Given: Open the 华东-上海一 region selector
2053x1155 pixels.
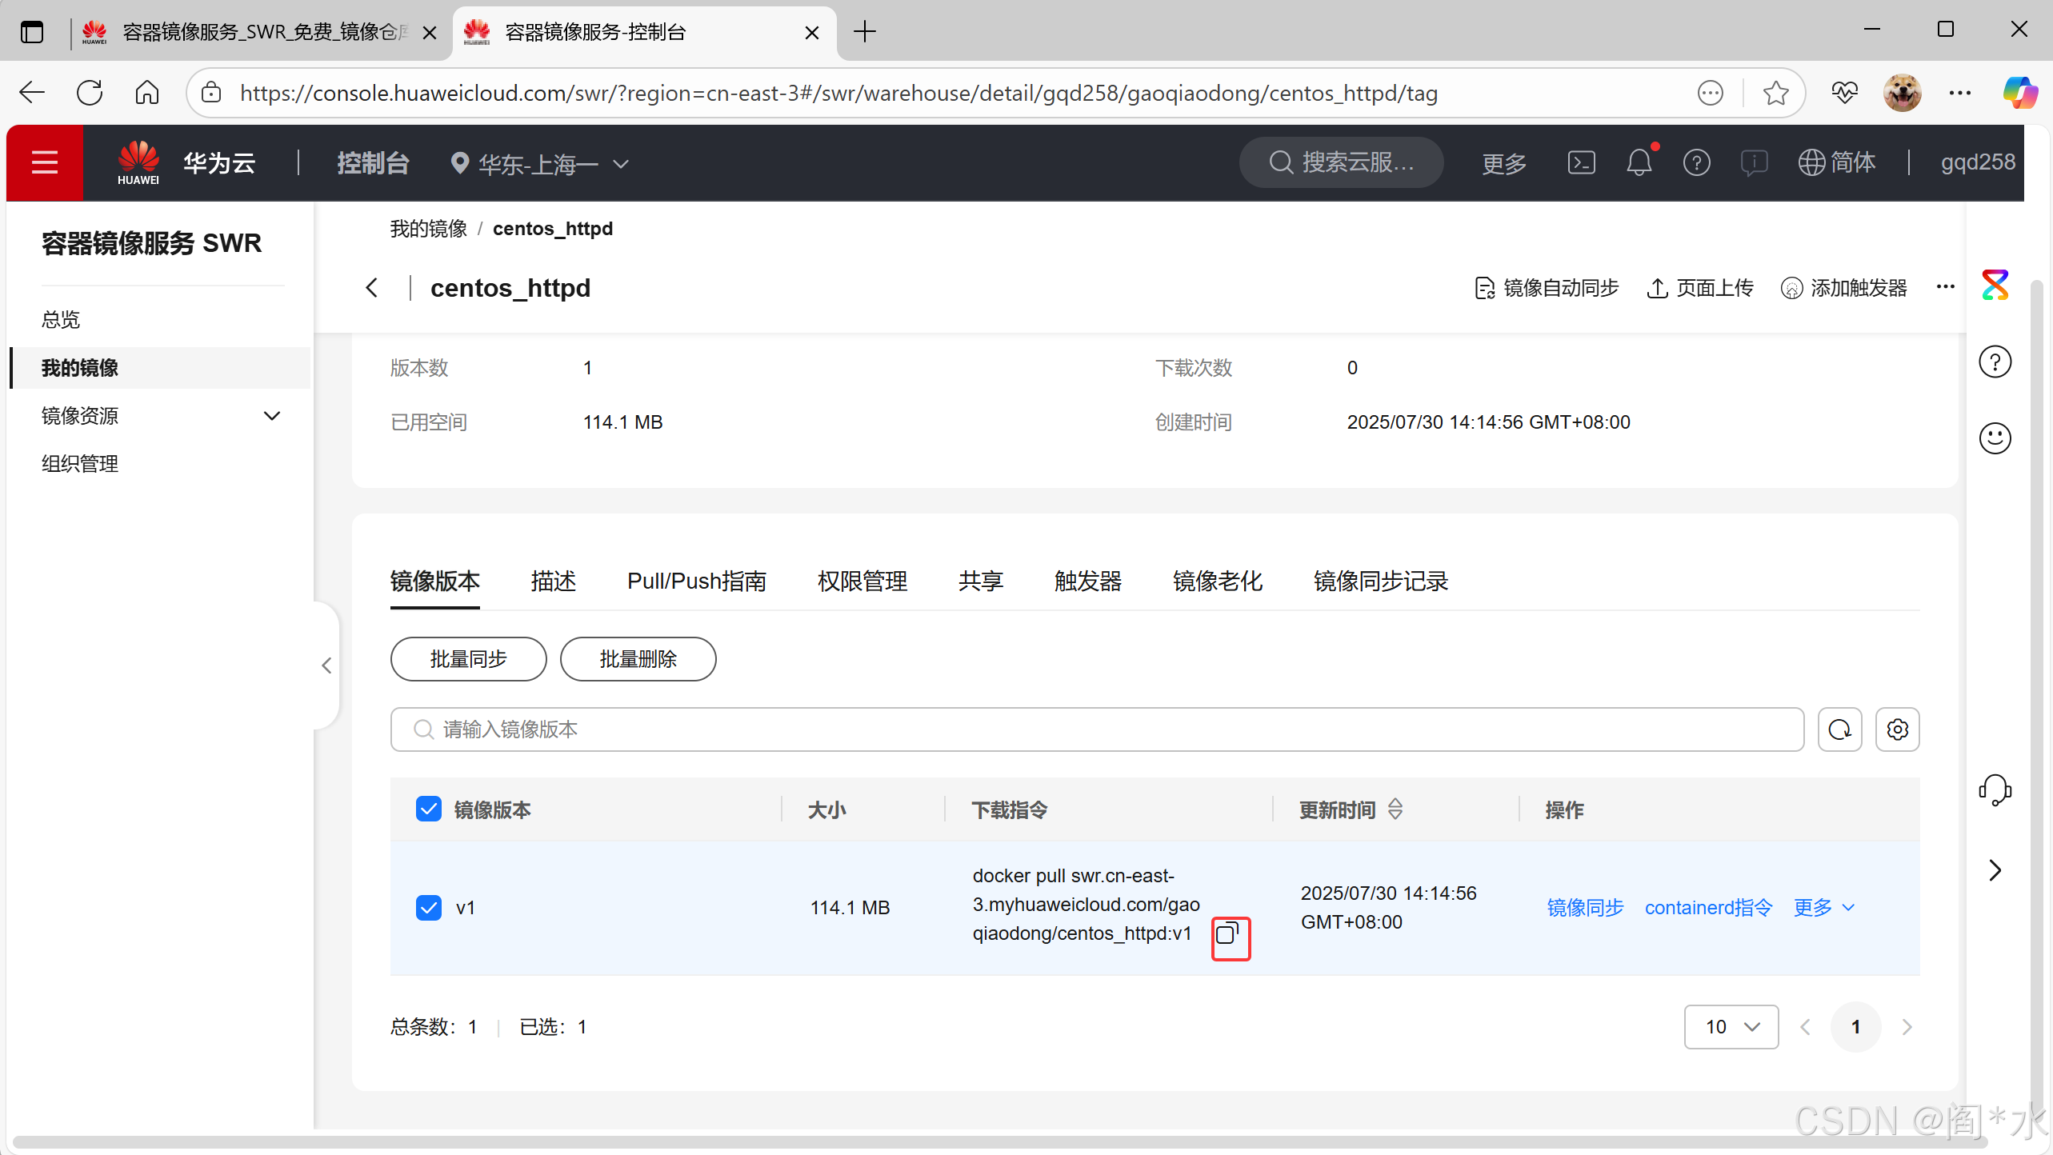Looking at the screenshot, I should click(x=540, y=164).
